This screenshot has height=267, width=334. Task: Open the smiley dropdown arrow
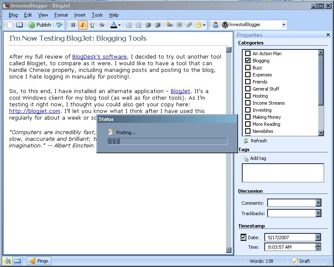click(204, 25)
